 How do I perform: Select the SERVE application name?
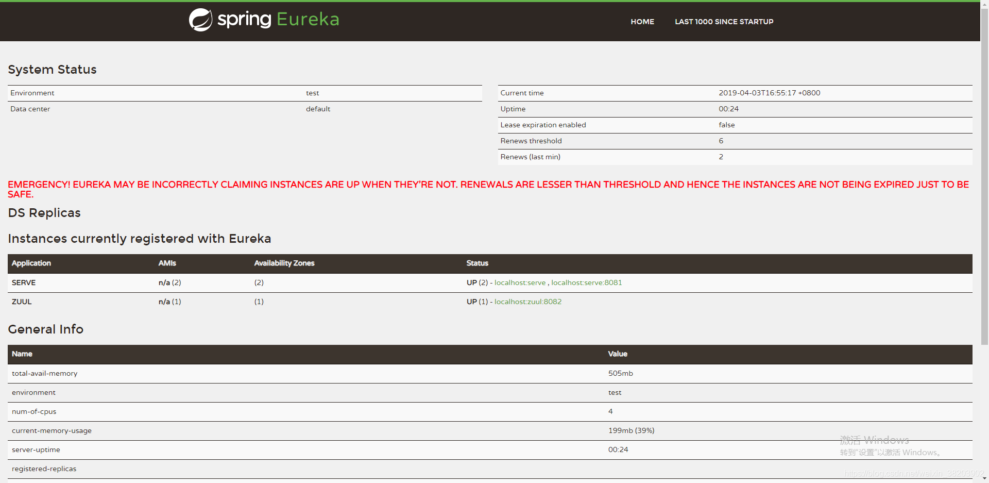point(24,282)
